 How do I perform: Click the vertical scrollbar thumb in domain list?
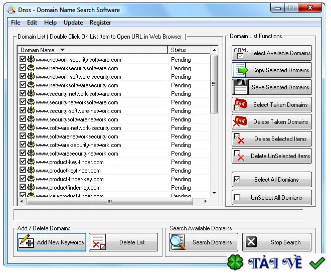214,84
